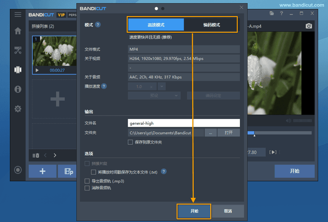Image resolution: width=328 pixels, height=222 pixels.
Task: Move segment with left arrow in list footer
Action: [x=45, y=155]
